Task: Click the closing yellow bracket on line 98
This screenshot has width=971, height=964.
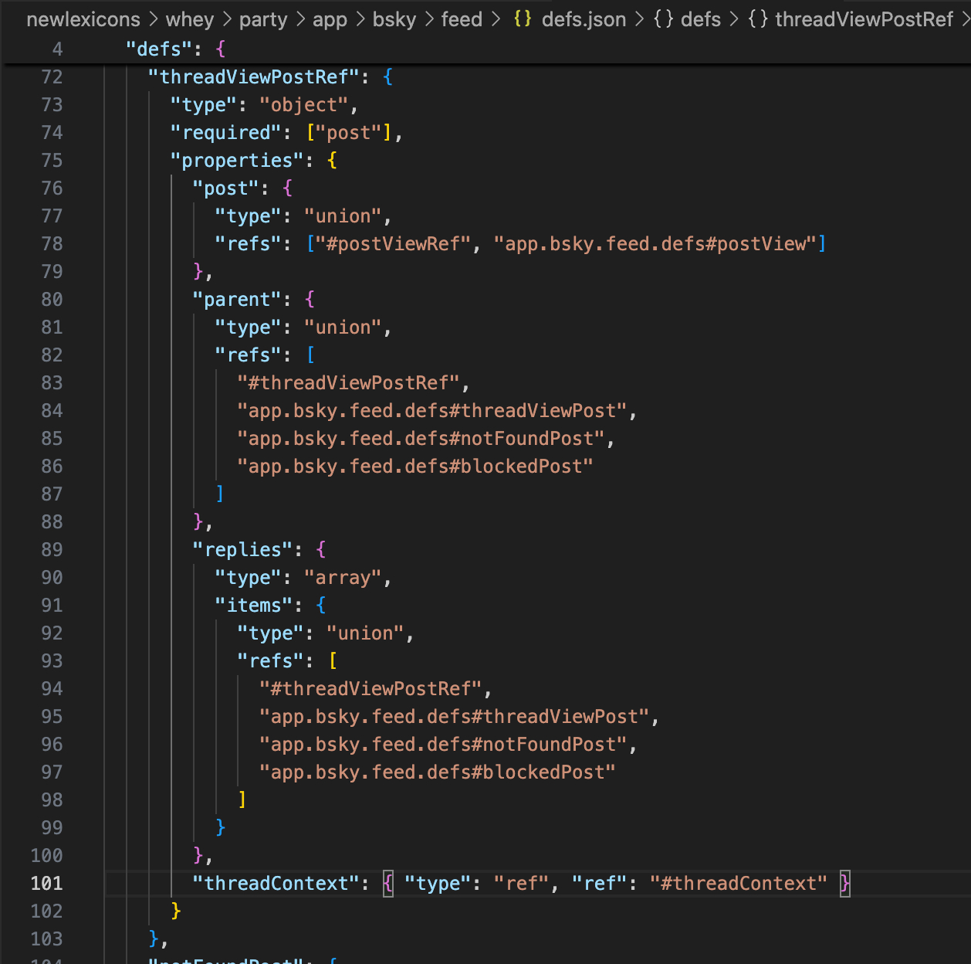Action: pyautogui.click(x=242, y=799)
